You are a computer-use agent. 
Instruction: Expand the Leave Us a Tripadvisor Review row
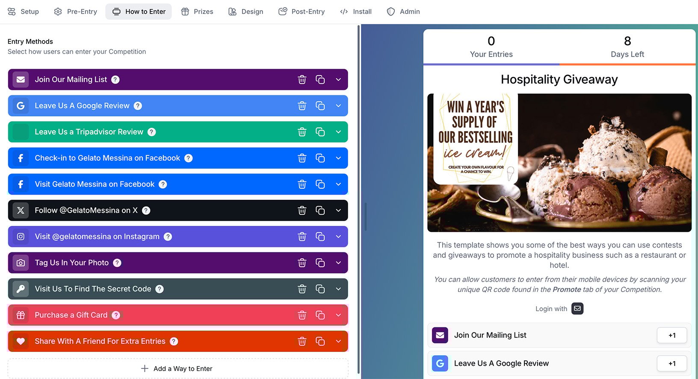[x=338, y=132]
